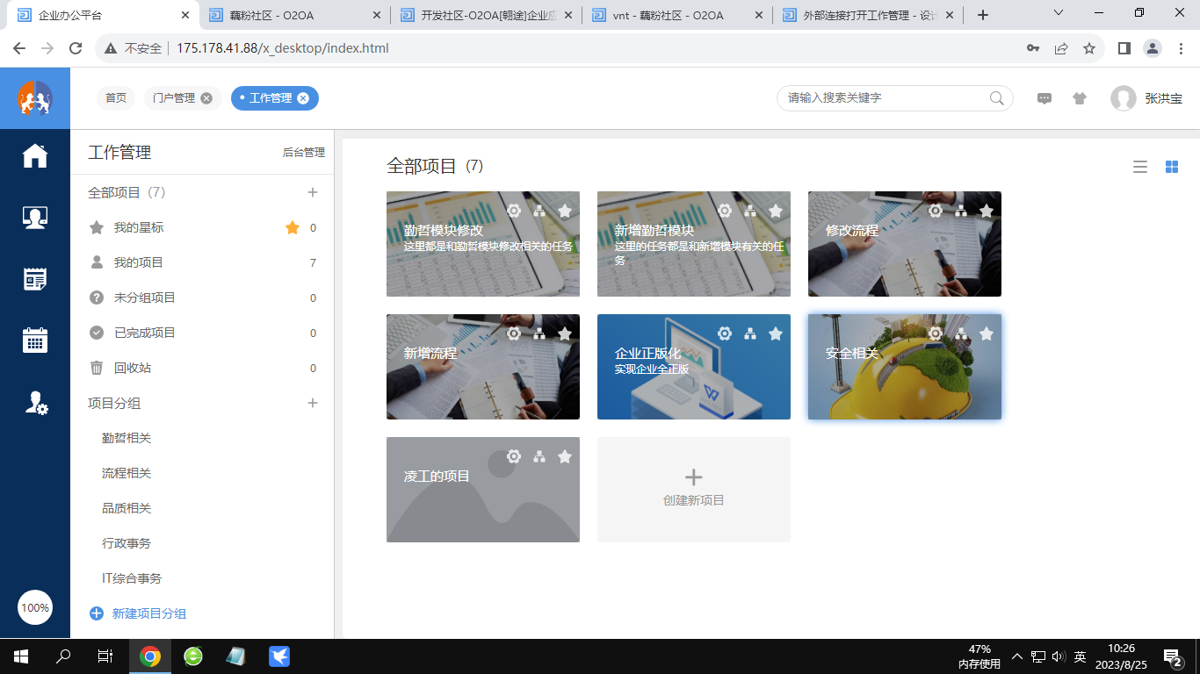1200x674 pixels.
Task: Switch to vnt - 藕粉社区 browser tab
Action: (x=680, y=15)
